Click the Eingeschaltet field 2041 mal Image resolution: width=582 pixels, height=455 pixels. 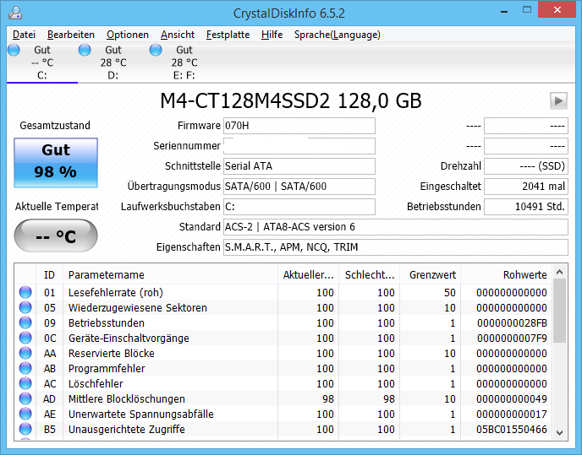pyautogui.click(x=526, y=187)
